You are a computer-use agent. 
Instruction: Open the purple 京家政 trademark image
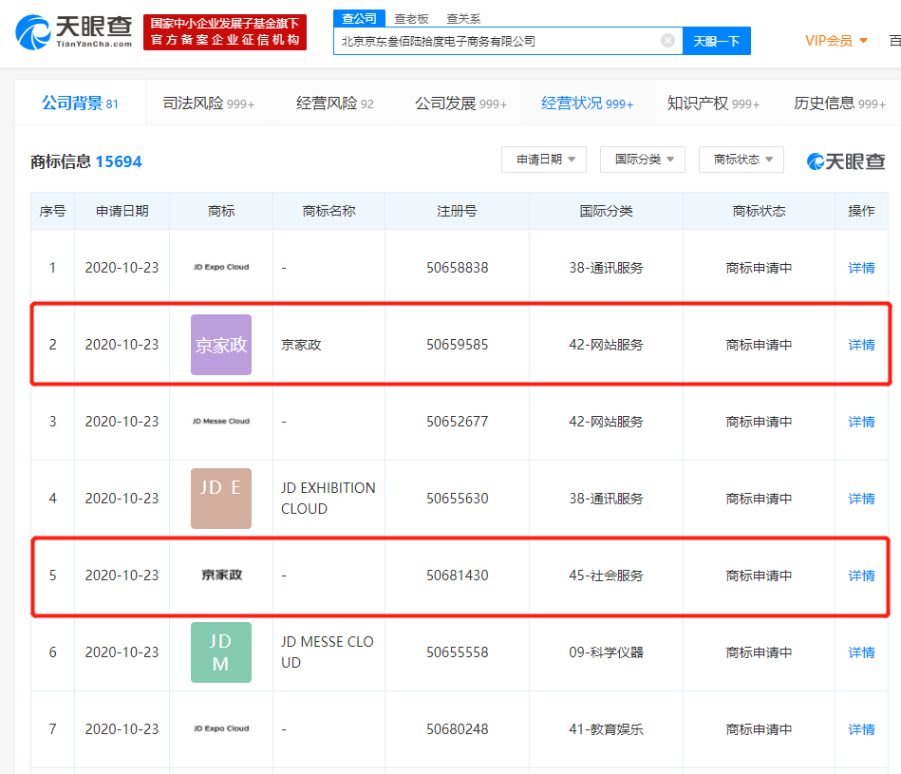220,344
